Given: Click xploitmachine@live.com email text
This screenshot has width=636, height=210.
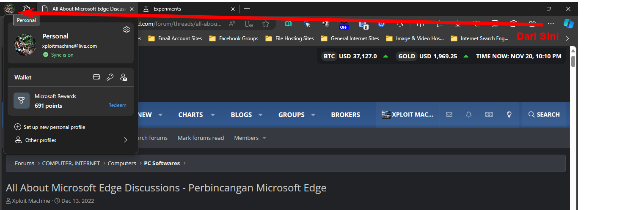Looking at the screenshot, I should pyautogui.click(x=70, y=46).
